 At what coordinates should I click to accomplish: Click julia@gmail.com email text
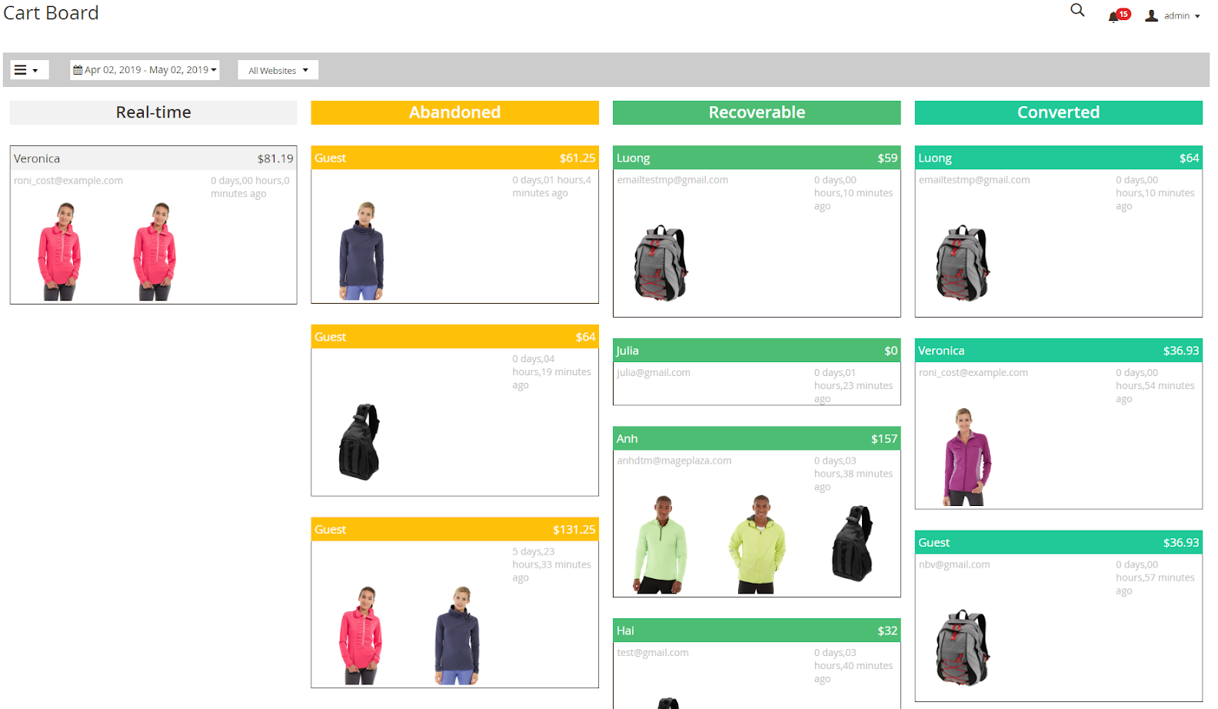[654, 372]
